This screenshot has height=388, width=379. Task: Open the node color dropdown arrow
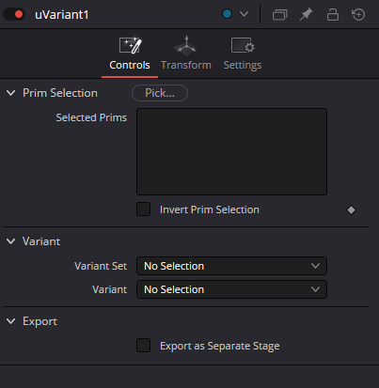tap(244, 14)
